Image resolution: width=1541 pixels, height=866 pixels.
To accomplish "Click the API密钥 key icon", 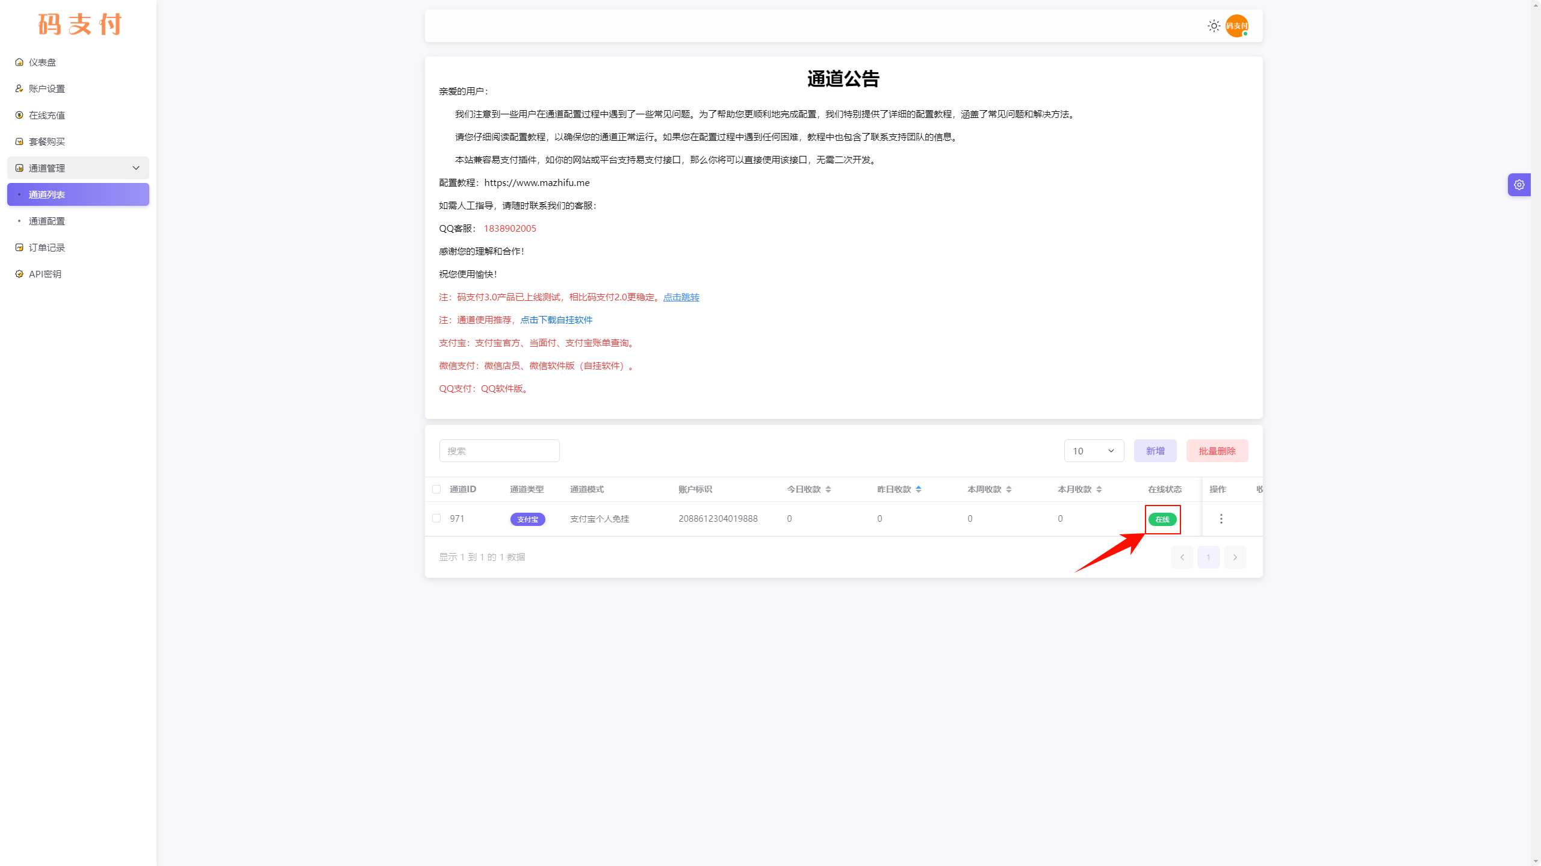I will pyautogui.click(x=19, y=274).
